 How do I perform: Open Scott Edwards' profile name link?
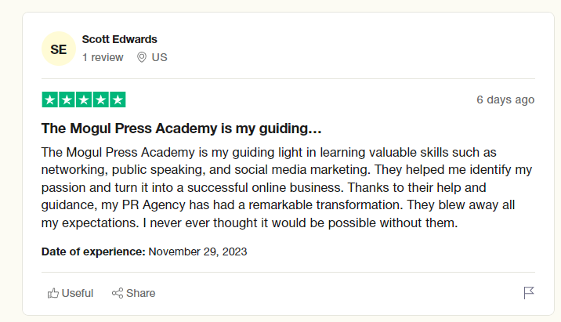(120, 39)
